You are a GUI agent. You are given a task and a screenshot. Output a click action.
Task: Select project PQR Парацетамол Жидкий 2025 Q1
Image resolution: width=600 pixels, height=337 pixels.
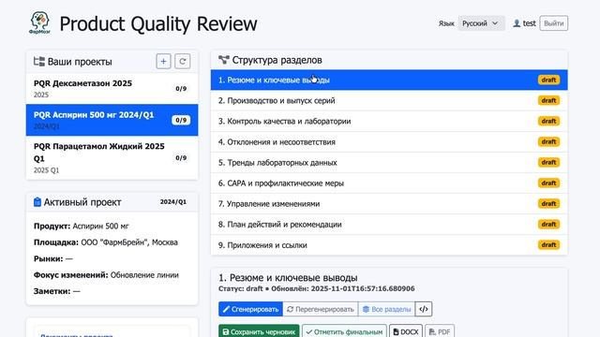click(112, 158)
